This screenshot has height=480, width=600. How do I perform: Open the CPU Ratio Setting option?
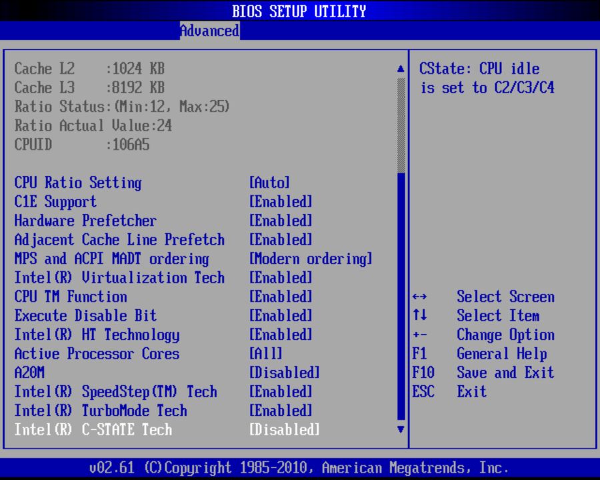pyautogui.click(x=78, y=183)
